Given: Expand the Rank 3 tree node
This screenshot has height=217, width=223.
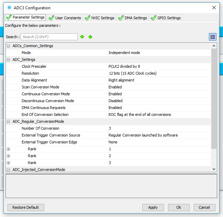Looking at the screenshot, I should click(x=9, y=163).
